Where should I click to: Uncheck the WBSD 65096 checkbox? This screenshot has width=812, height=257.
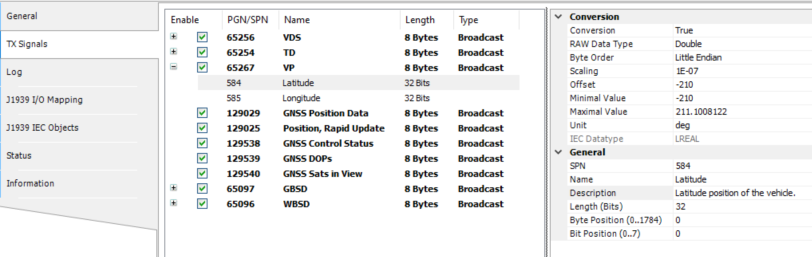click(202, 204)
